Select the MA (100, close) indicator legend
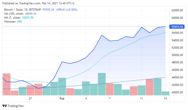188x110 pixels. (x=14, y=14)
